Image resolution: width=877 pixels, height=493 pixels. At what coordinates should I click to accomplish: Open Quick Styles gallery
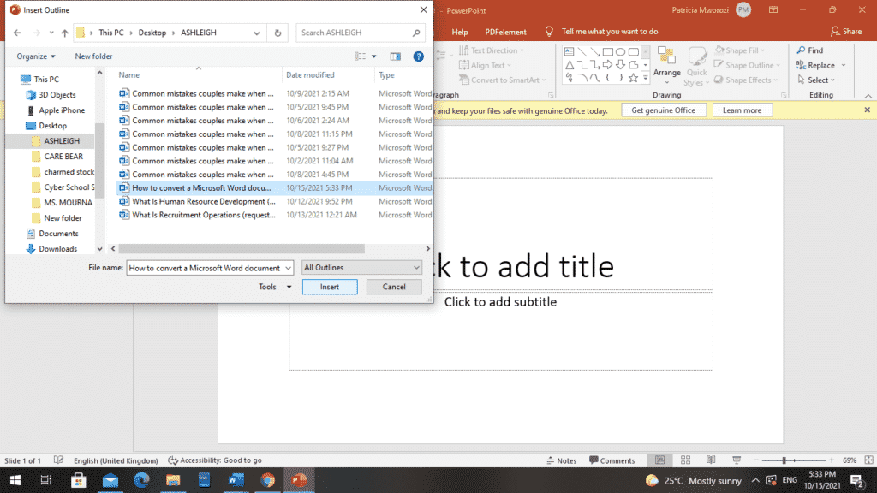(x=696, y=66)
